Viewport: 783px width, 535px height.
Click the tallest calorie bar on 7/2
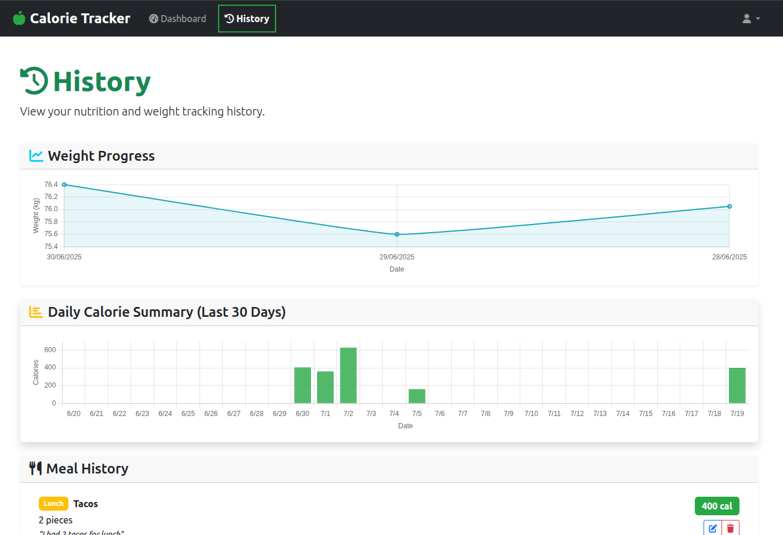tap(348, 375)
